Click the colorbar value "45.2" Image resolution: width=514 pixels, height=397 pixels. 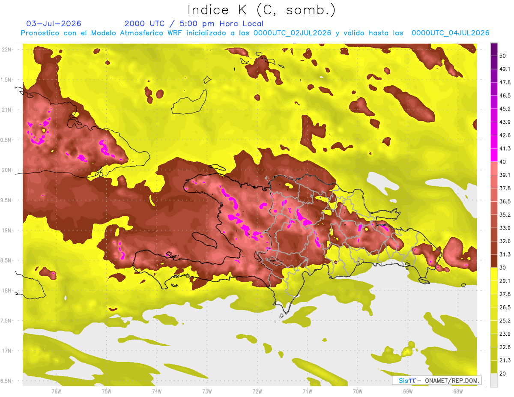[x=505, y=109]
